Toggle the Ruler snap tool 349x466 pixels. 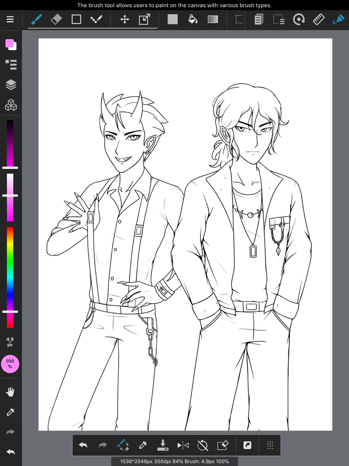319,19
